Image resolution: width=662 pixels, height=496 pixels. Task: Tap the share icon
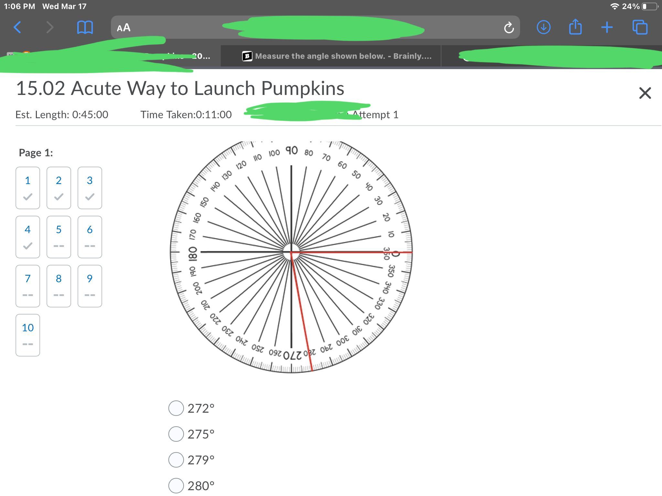click(x=575, y=27)
